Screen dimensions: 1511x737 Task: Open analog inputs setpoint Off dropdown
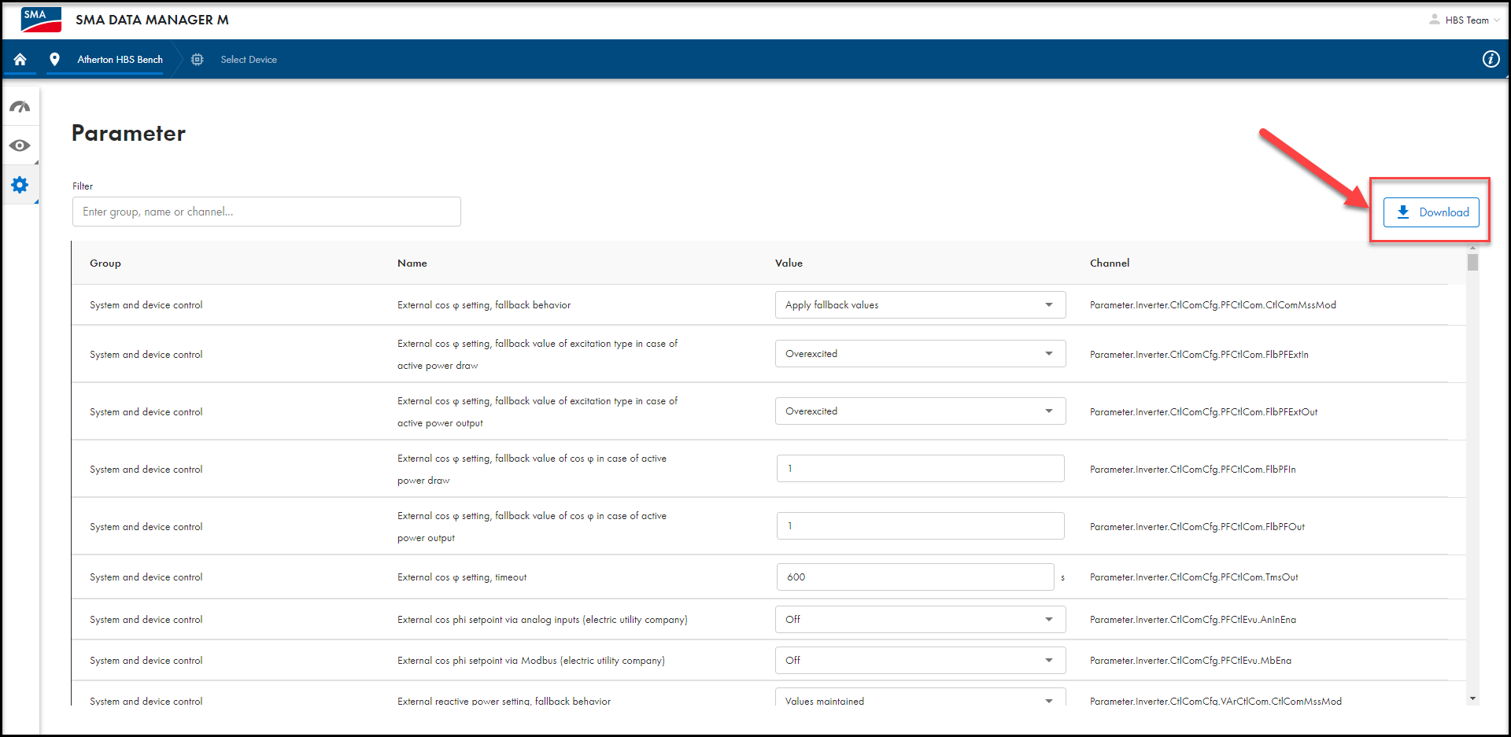click(920, 620)
